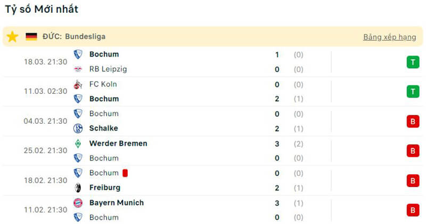Image resolution: width=426 pixels, height=224 pixels.
Task: Click Bochum's red card indicator
Action: tap(126, 173)
